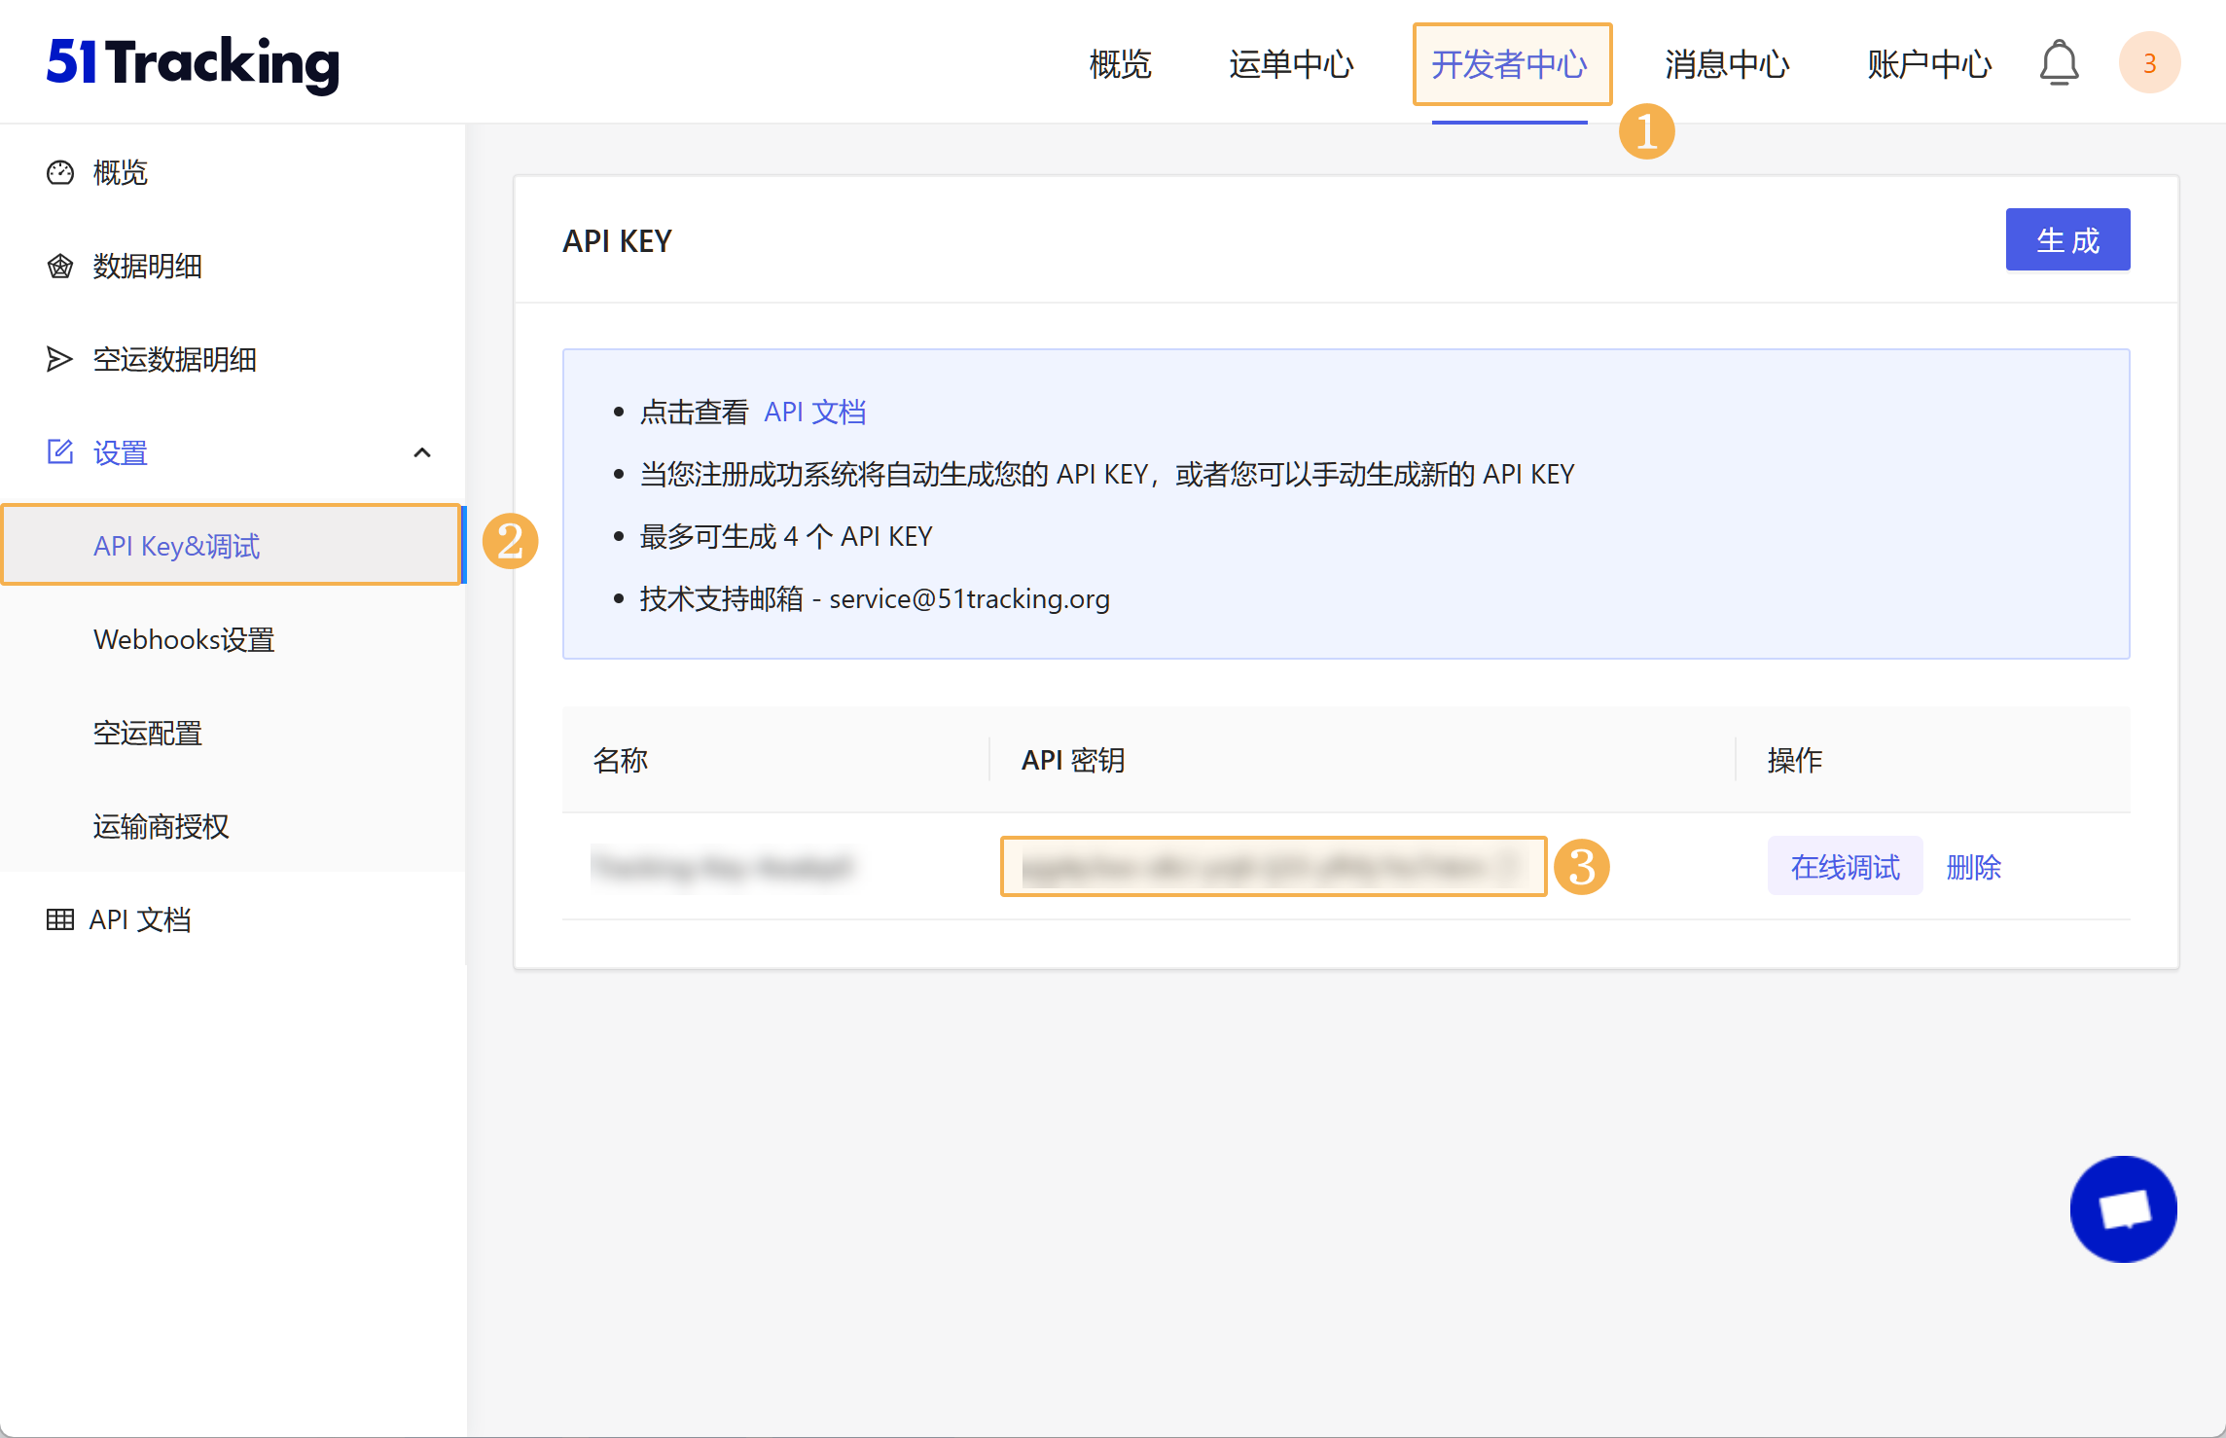Open the API 文档 link in info box

tap(815, 412)
